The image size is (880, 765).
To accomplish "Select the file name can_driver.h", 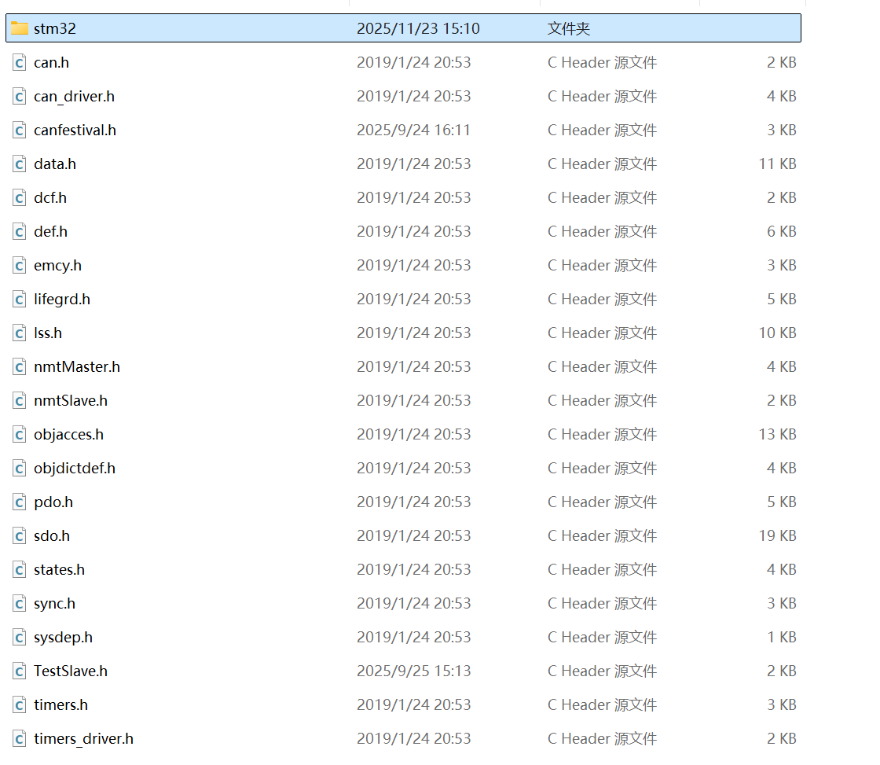I will (x=74, y=97).
